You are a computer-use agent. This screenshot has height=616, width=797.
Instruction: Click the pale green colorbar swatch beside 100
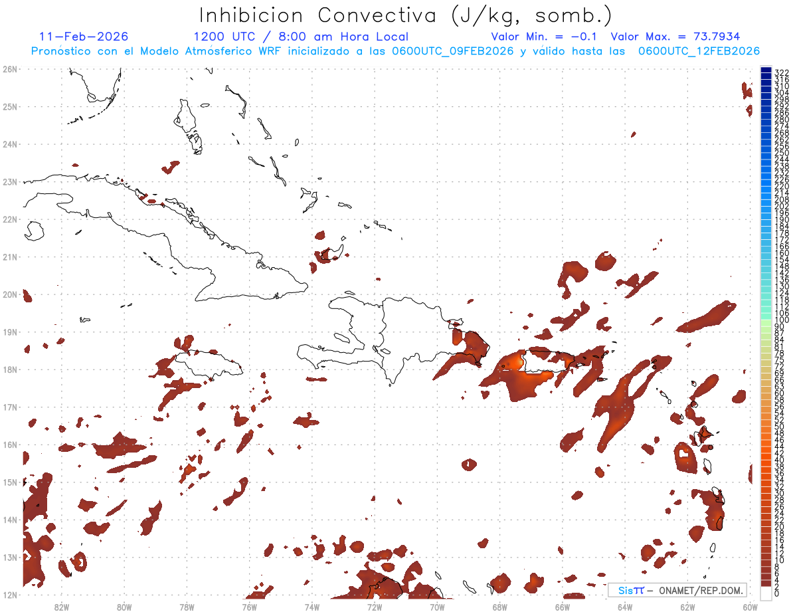point(766,322)
